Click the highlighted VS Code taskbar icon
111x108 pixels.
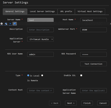[x=15, y=23]
